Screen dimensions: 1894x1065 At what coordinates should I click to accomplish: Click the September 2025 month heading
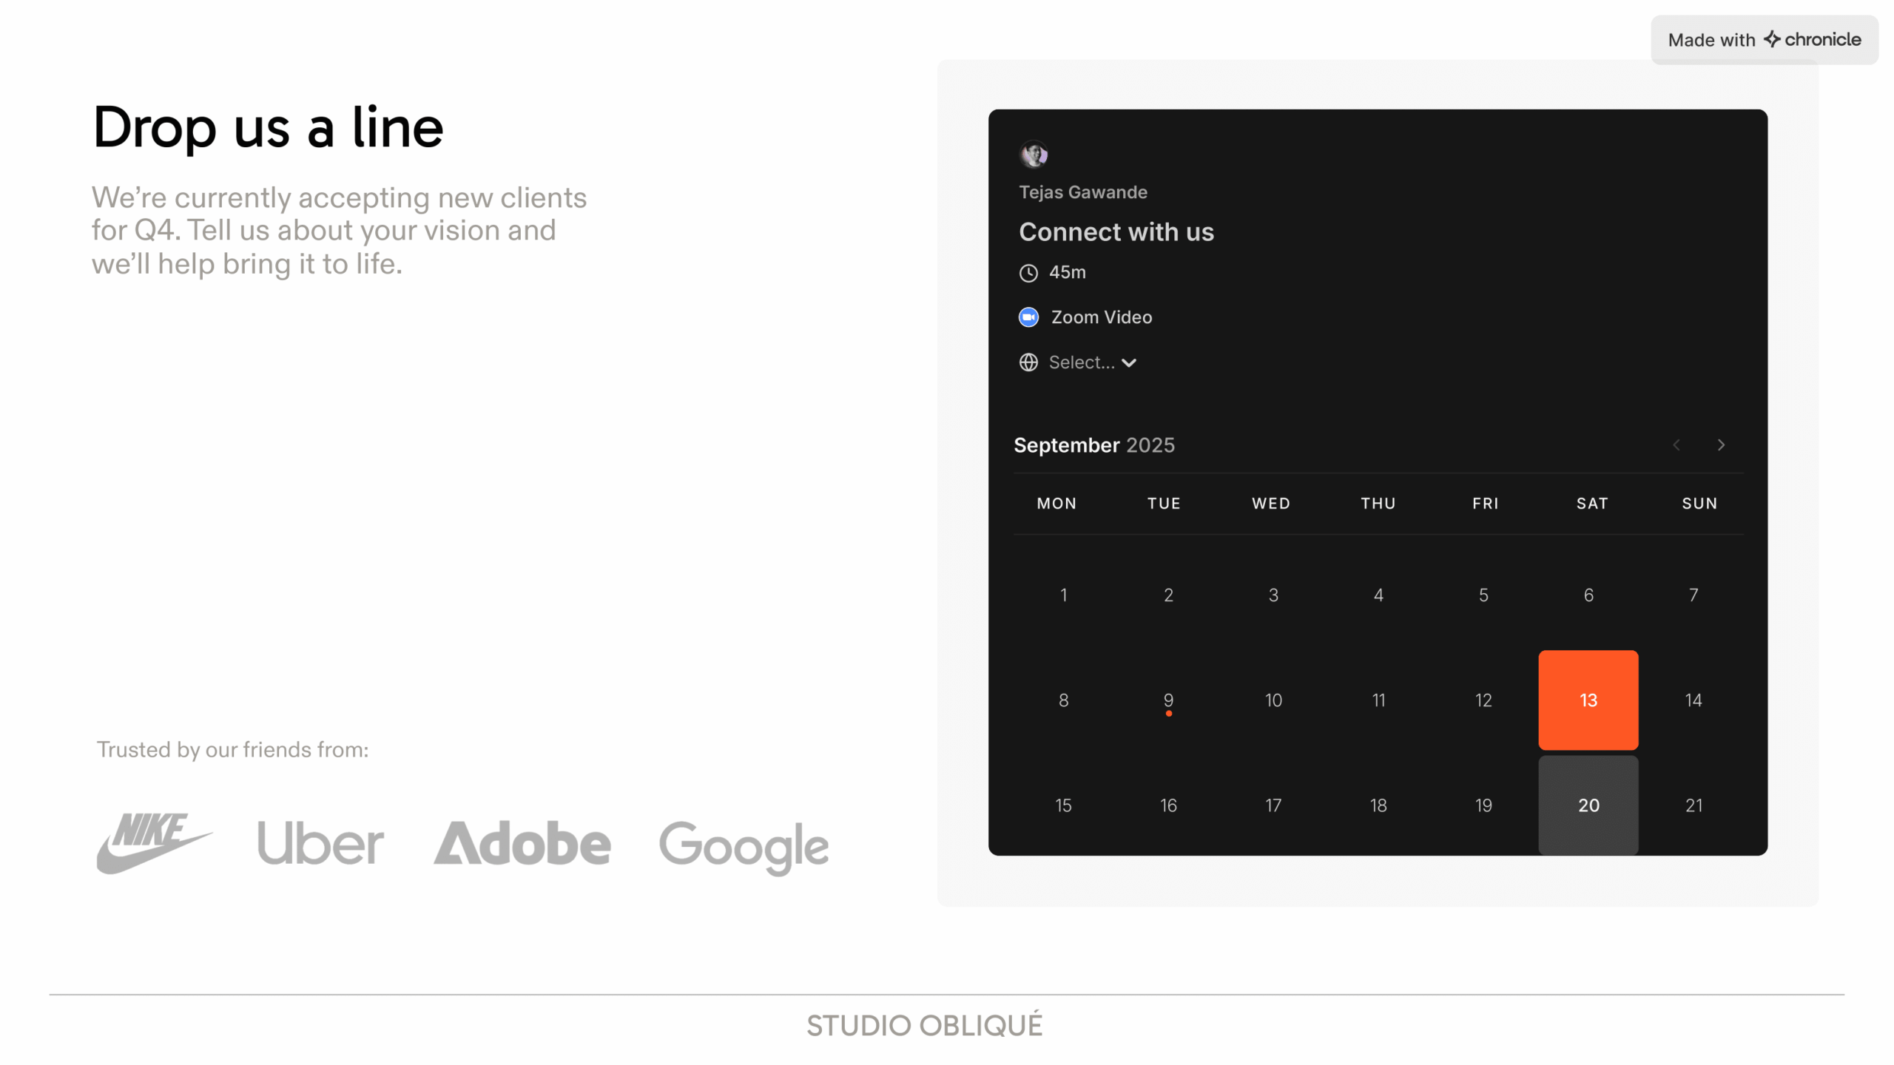[1093, 444]
